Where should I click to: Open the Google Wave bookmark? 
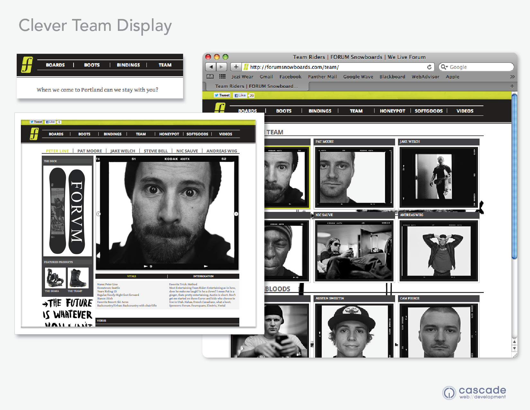click(358, 77)
